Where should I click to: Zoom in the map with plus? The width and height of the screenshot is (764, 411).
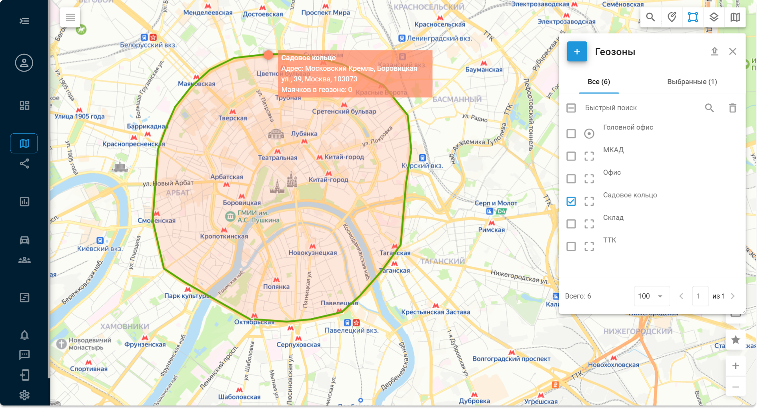[x=736, y=366]
